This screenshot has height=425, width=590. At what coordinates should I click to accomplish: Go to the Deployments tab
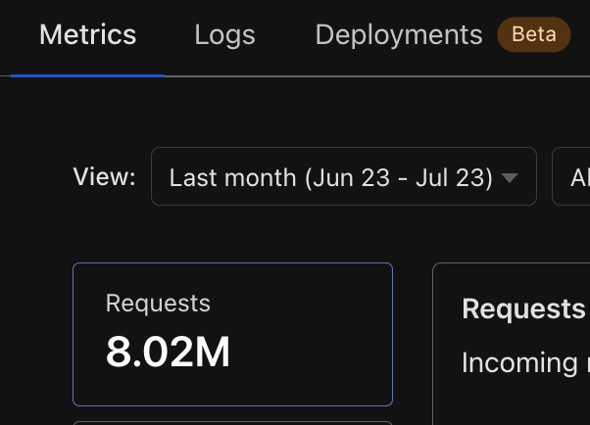coord(398,36)
